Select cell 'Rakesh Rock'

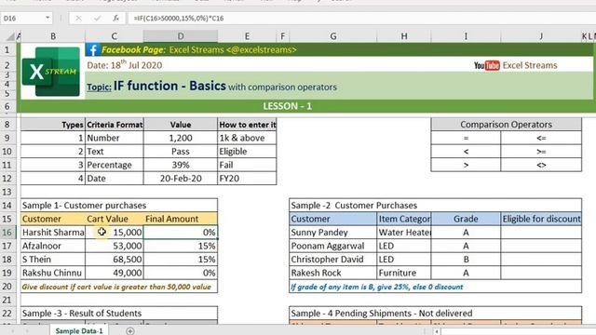333,273
